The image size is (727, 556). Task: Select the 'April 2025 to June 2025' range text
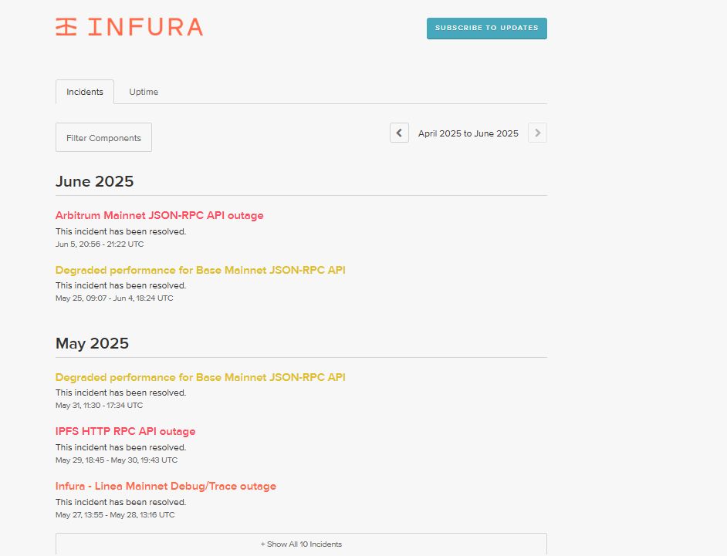[468, 133]
